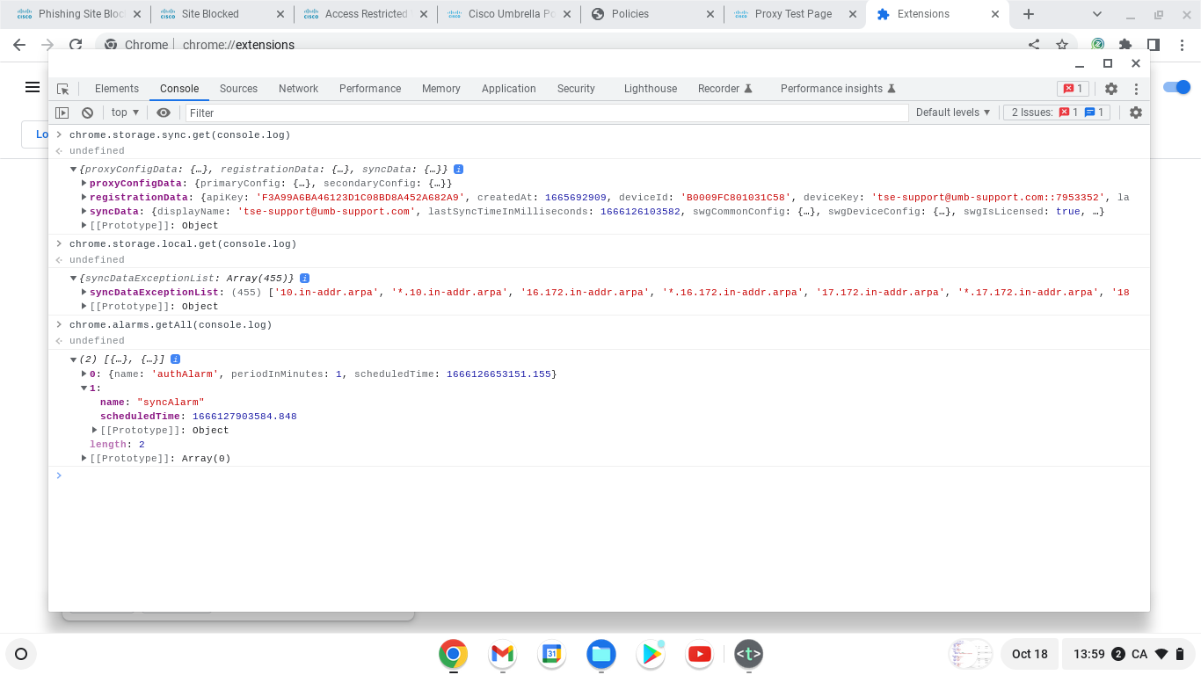Expand the syncDataExceptionList array
The height and width of the screenshot is (675, 1201).
click(84, 293)
